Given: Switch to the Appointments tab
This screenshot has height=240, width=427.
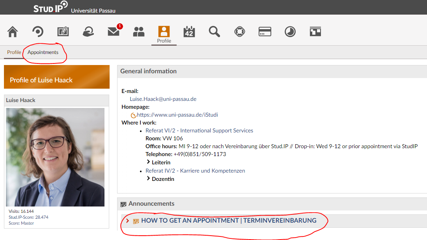Looking at the screenshot, I should click(43, 52).
